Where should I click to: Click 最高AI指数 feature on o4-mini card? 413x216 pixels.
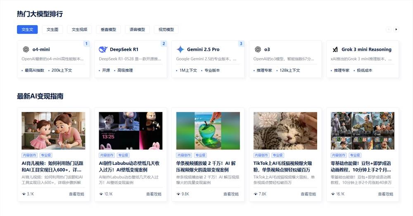click(35, 70)
